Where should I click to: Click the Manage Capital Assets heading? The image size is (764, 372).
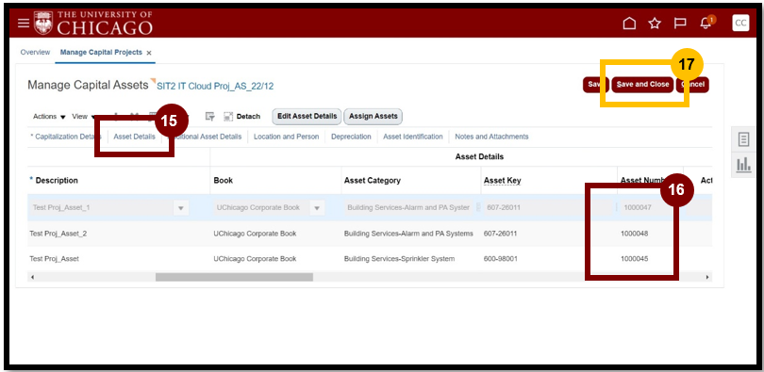[88, 85]
